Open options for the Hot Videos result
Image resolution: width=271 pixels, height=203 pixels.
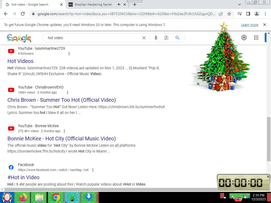[x=69, y=54]
